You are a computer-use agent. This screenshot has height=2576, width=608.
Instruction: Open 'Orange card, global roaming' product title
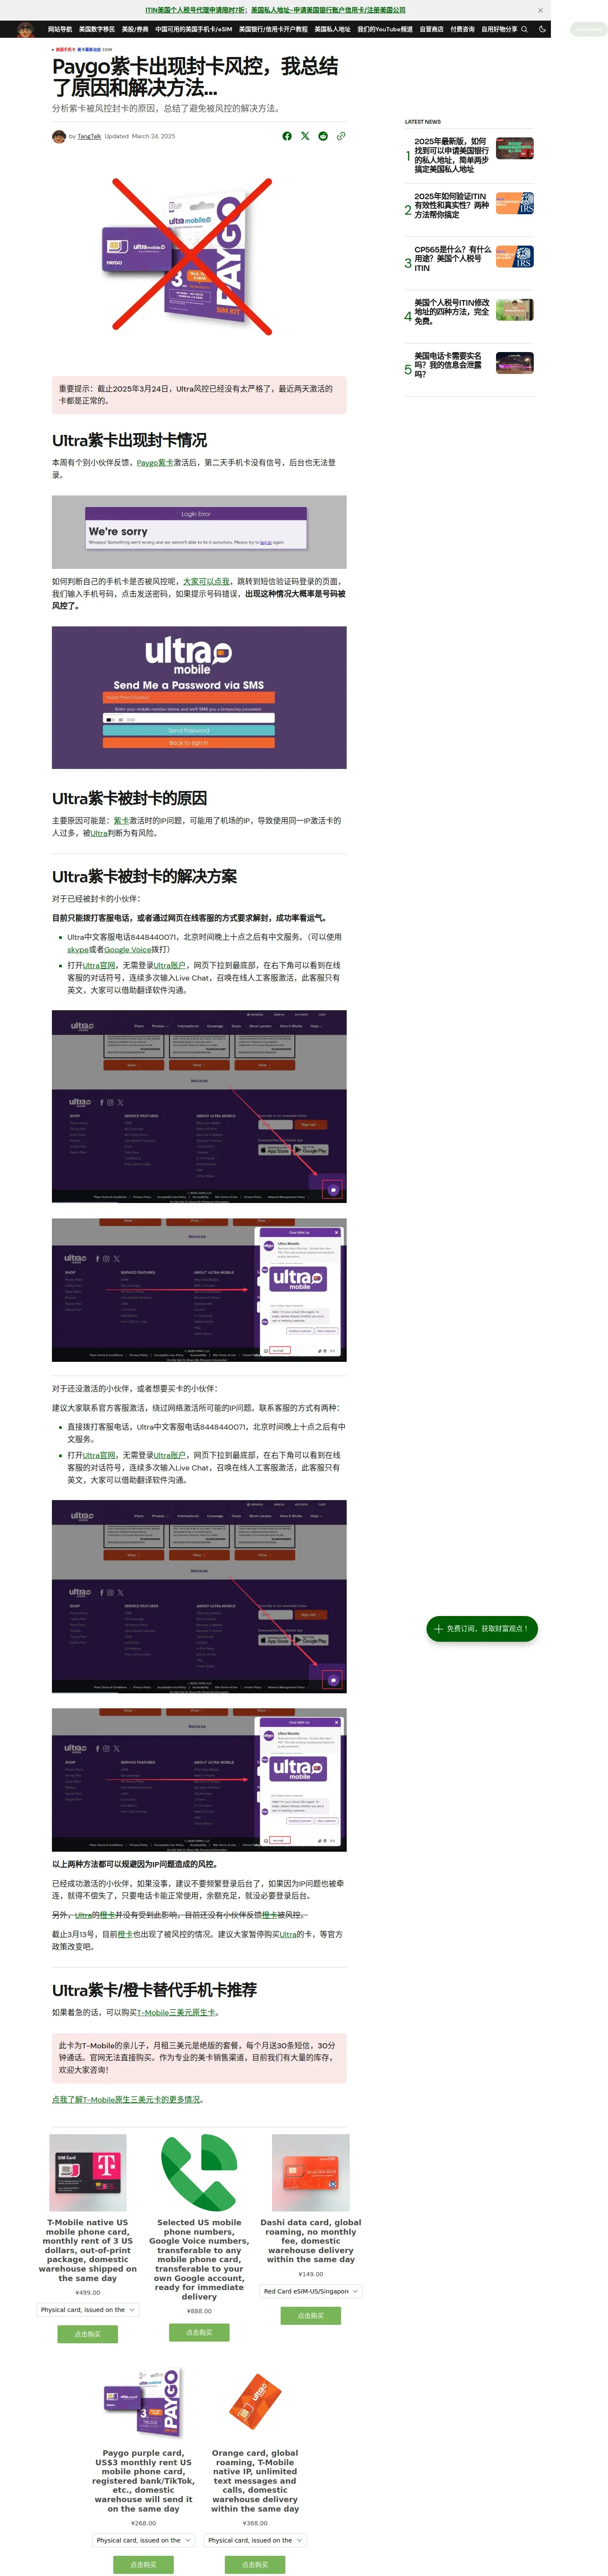255,2481
